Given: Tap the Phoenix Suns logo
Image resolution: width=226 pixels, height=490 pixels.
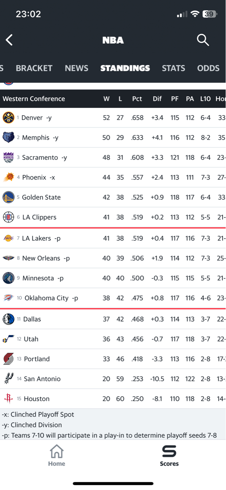Looking at the screenshot, I should pos(8,177).
